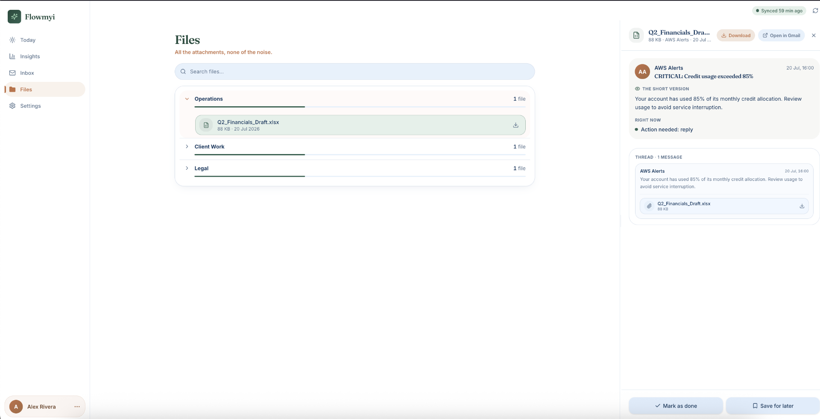Click the Flowmyi logo icon
Viewport: 820px width, 419px height.
(14, 17)
